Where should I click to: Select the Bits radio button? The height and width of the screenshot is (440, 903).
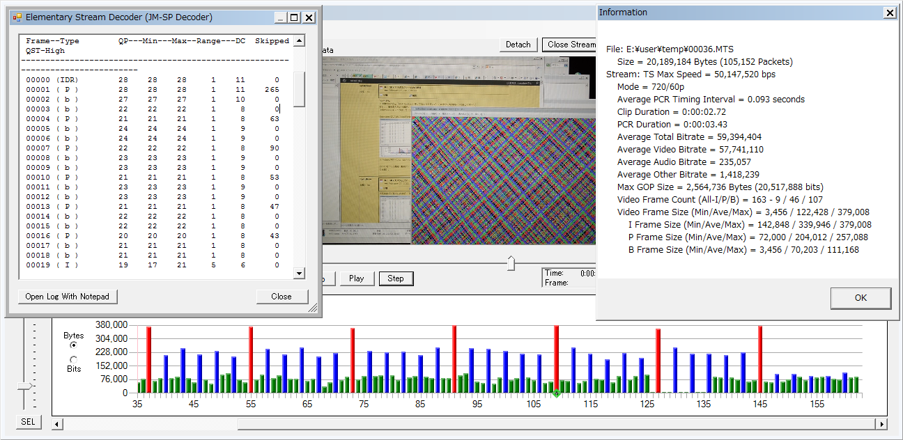click(x=74, y=359)
